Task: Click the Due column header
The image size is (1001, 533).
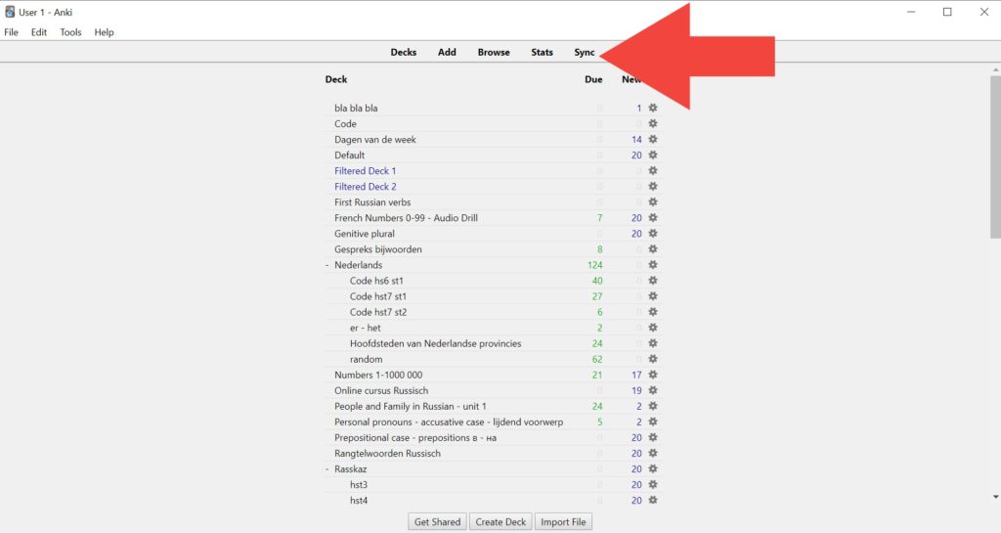Action: (593, 79)
